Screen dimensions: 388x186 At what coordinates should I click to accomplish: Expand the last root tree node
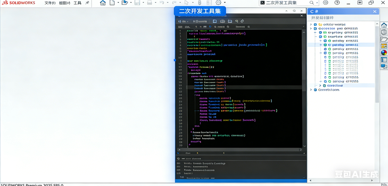[311, 90]
